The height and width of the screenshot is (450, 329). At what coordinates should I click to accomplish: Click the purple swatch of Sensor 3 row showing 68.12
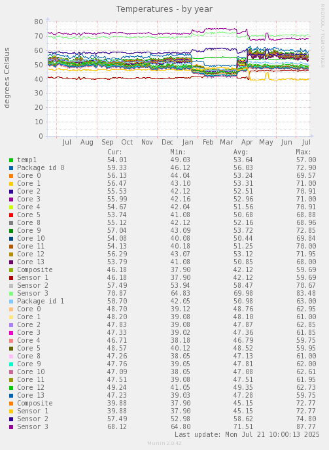pos(11,427)
